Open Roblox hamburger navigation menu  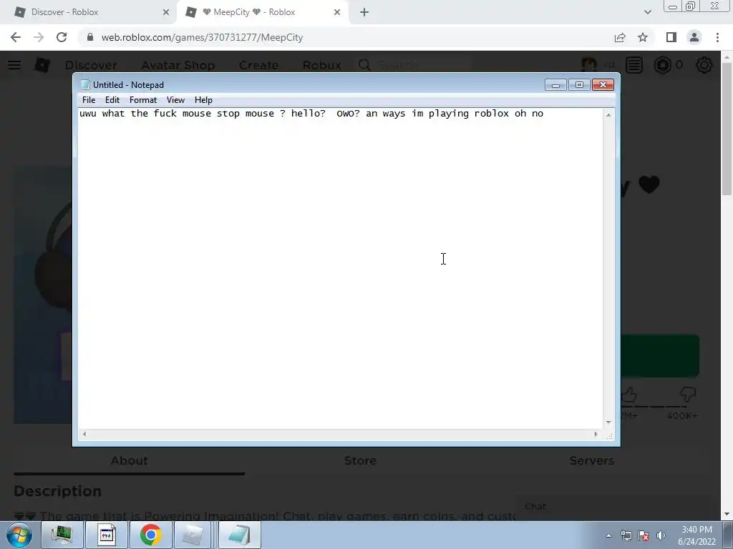[14, 65]
